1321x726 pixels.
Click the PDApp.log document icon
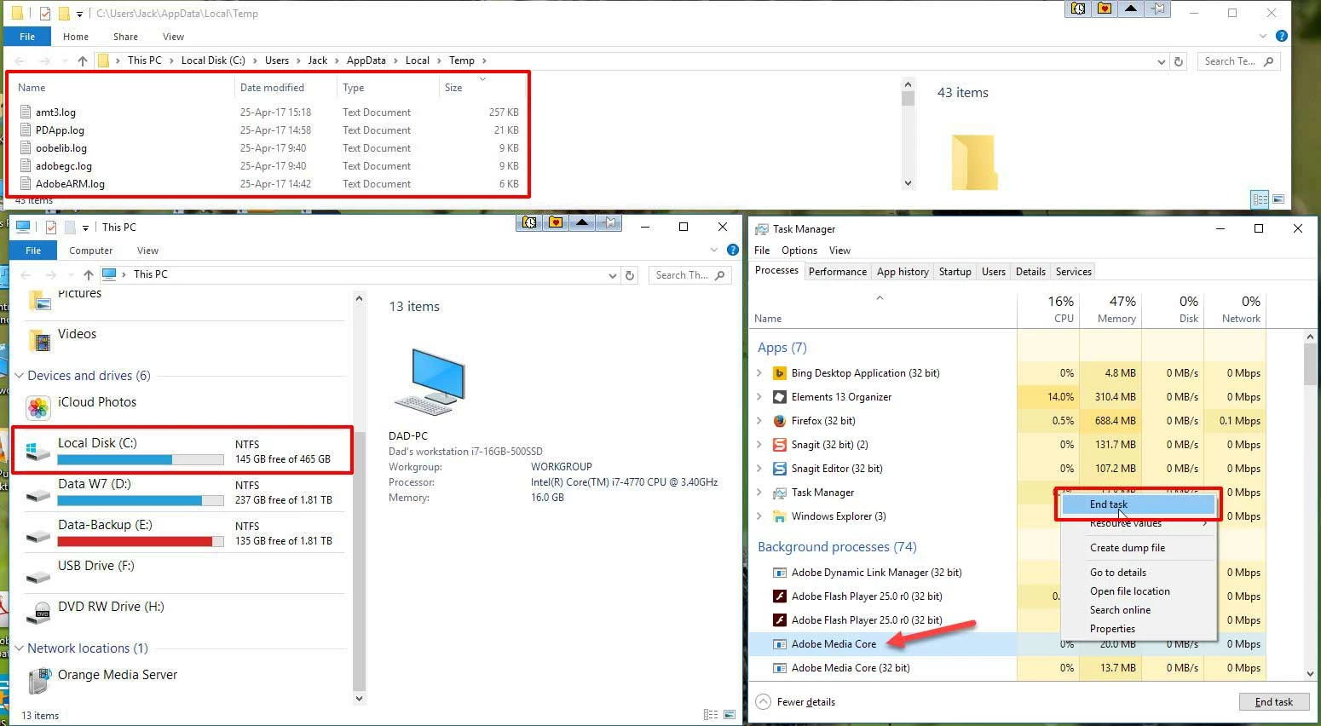click(26, 130)
